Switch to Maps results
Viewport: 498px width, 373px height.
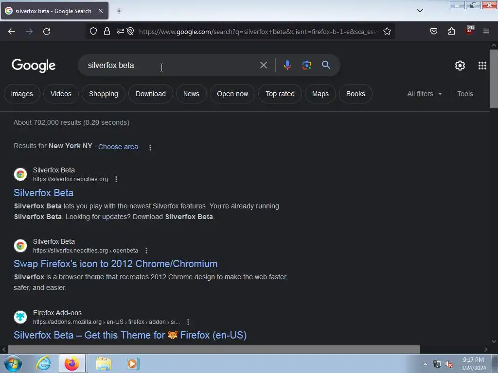(x=320, y=94)
